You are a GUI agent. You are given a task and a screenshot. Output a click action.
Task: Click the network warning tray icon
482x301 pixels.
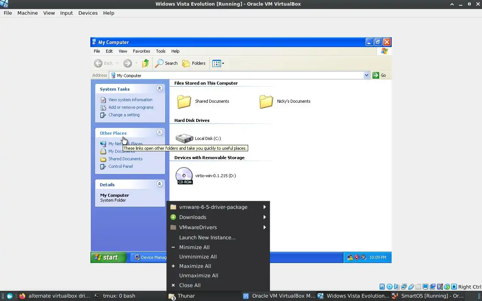350,257
